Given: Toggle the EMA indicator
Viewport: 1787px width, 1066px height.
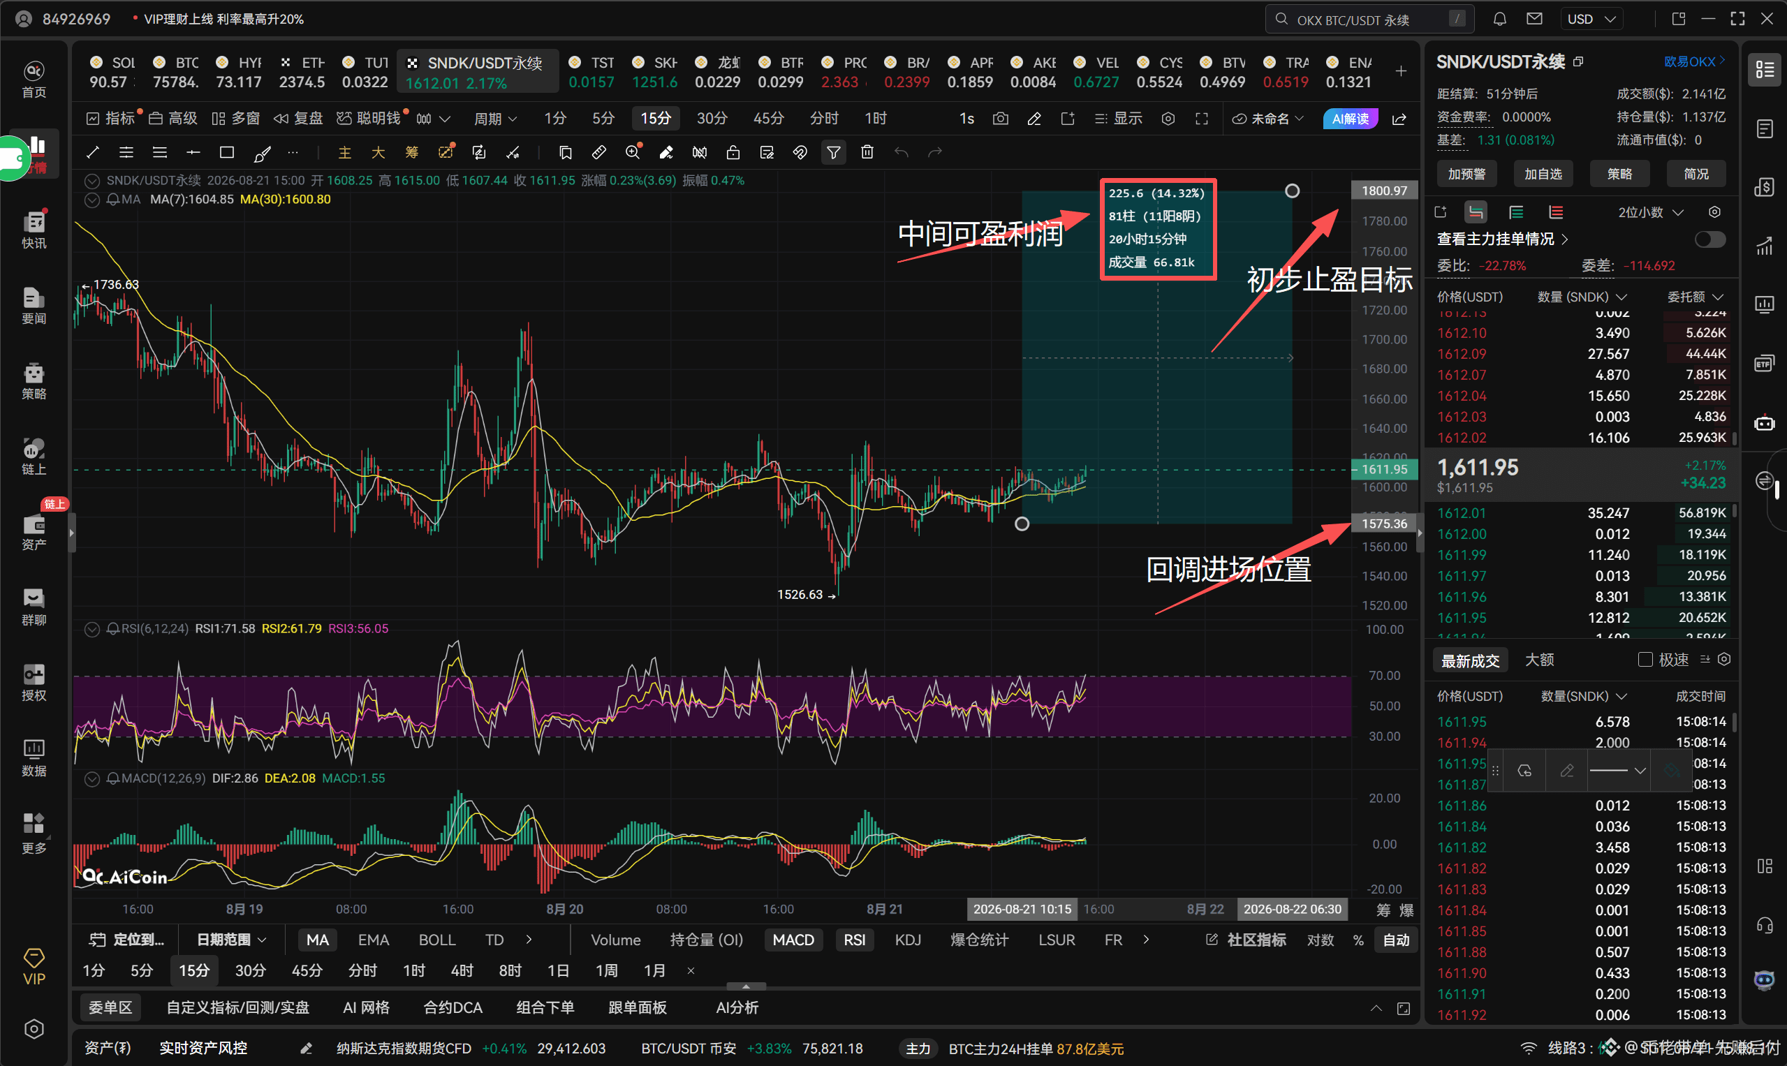Looking at the screenshot, I should pyautogui.click(x=374, y=940).
